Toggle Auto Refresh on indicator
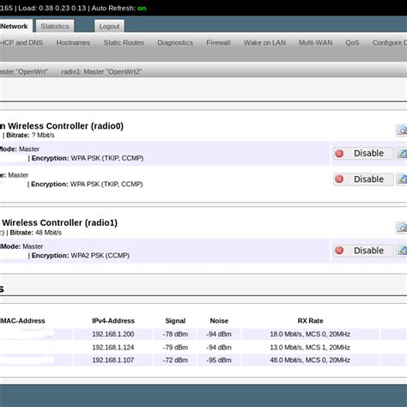 coord(142,8)
